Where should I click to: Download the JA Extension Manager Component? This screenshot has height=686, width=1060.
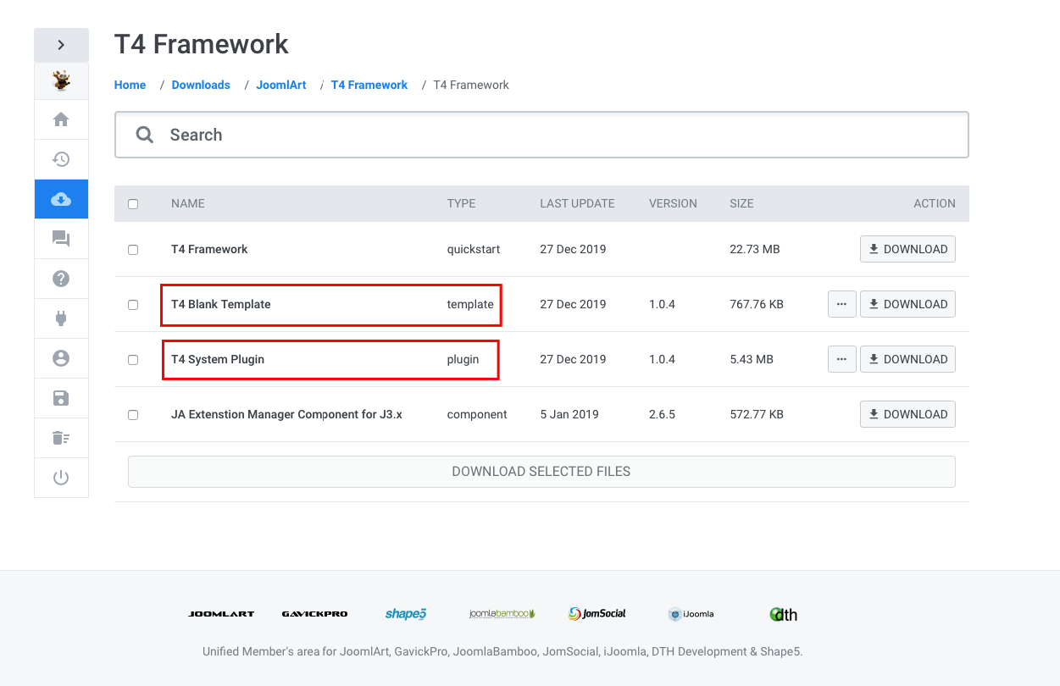pos(907,414)
